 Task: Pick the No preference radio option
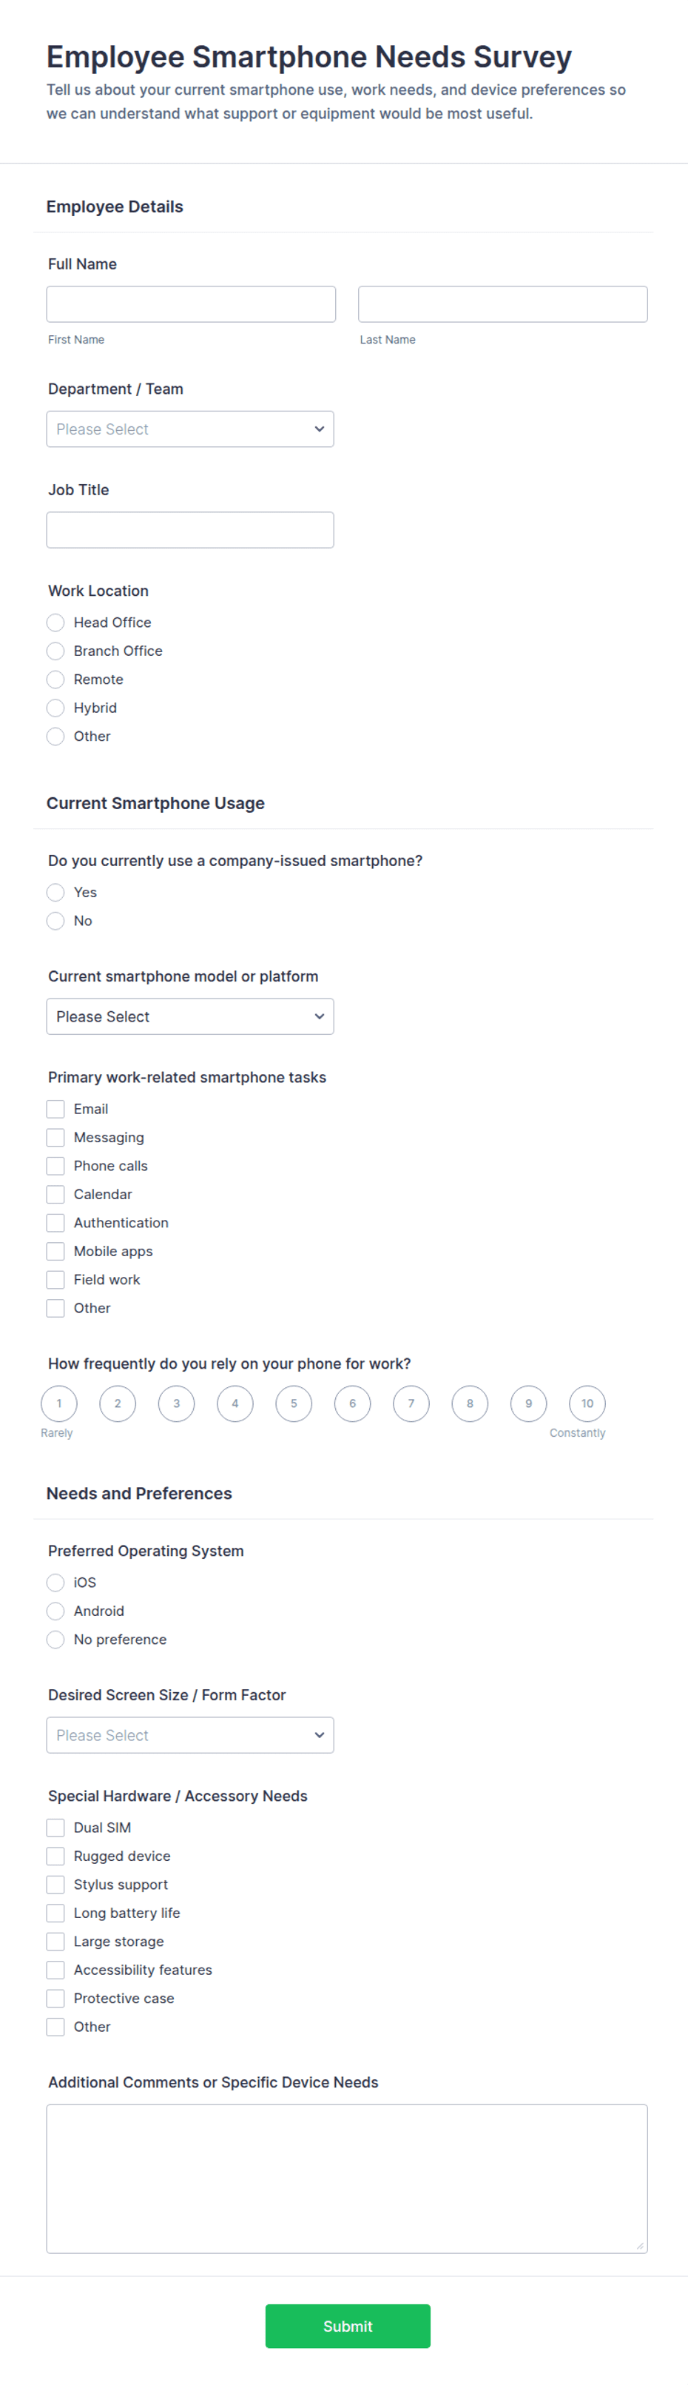[55, 1639]
